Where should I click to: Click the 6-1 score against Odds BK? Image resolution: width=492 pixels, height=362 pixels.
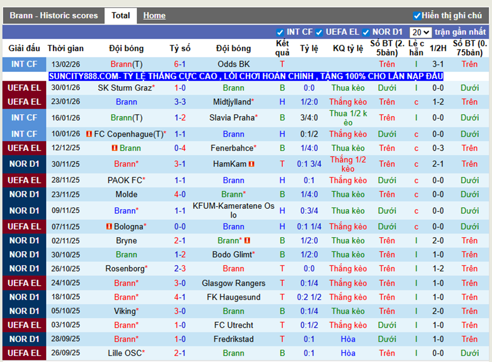[180, 64]
